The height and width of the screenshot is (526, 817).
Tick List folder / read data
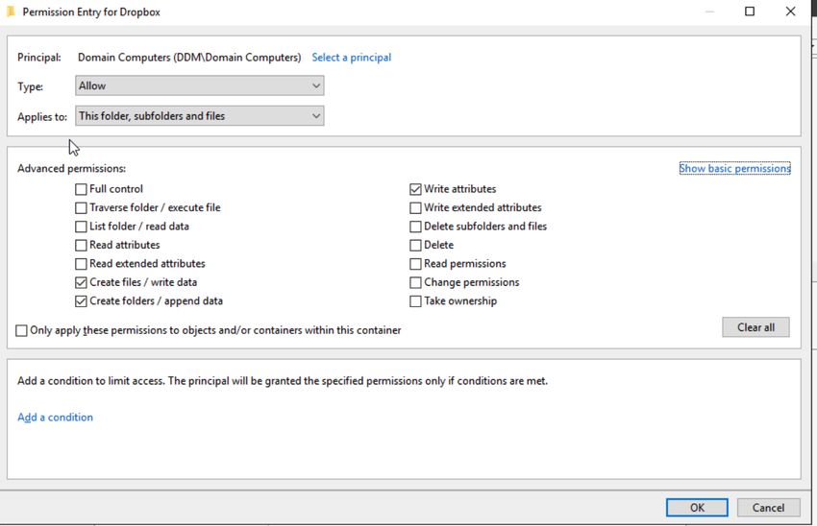coord(81,227)
